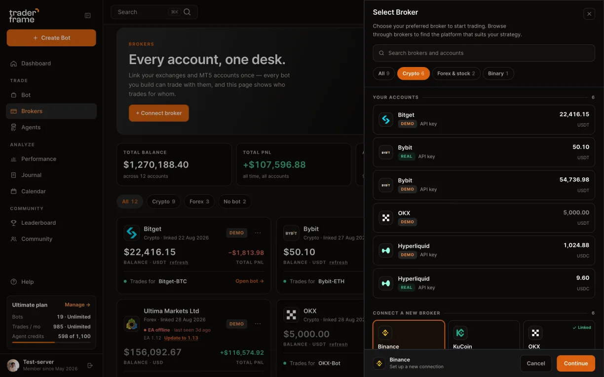Click the Binance icon under Connect a new broker
604x377 pixels.
click(x=385, y=333)
